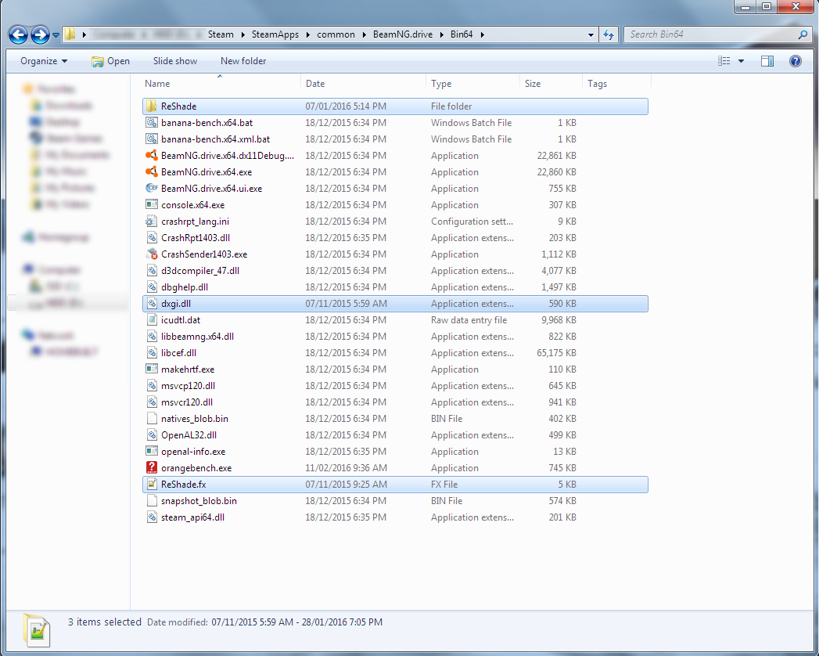Toggle the preview pane button
The width and height of the screenshot is (819, 656).
[x=767, y=61]
